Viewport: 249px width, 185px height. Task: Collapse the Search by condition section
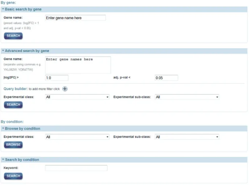(x=3, y=159)
